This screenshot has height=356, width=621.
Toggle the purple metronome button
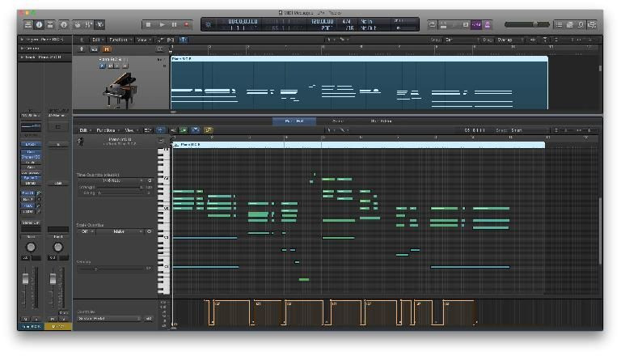[x=488, y=25]
